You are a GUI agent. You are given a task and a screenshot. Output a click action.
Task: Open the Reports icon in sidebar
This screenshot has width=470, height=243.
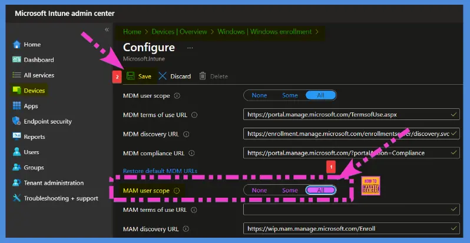(16, 137)
